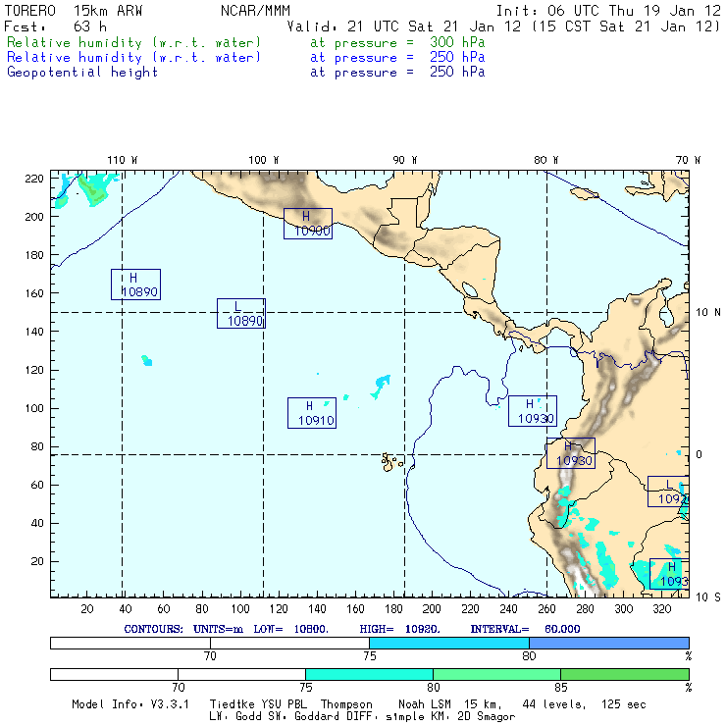Viewport: 726px width, 726px height.
Task: Select the H 10930 label on Ecuador
Action: click(571, 453)
